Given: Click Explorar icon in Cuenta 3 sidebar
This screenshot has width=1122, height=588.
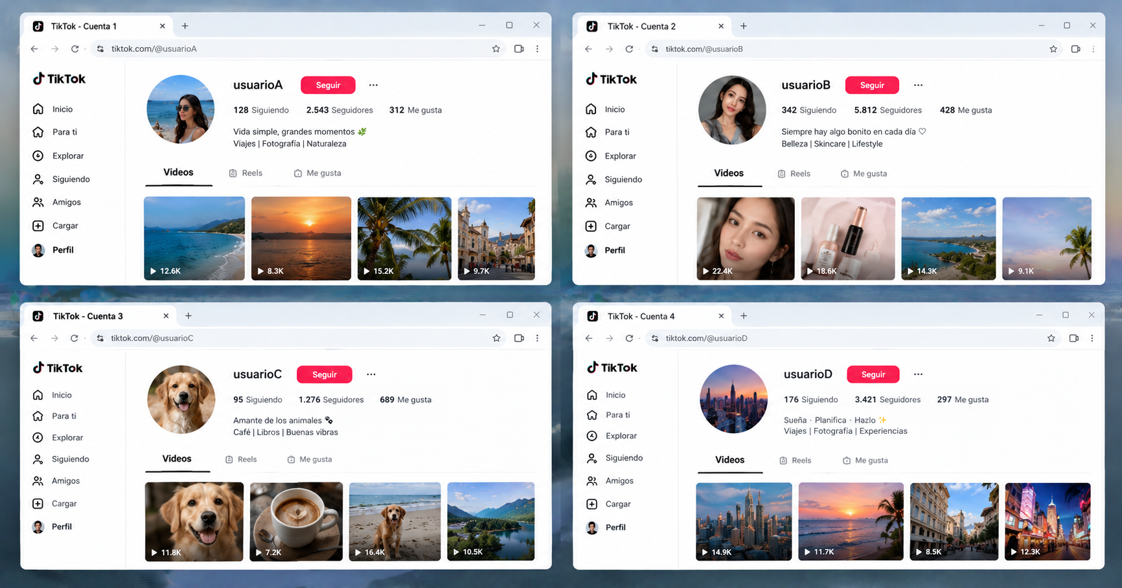Looking at the screenshot, I should coord(38,438).
